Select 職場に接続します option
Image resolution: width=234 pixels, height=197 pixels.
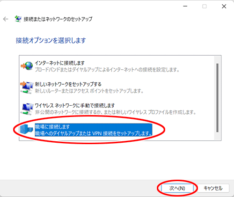click(52, 127)
